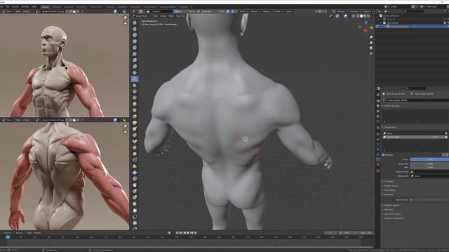Click the Range Max value field

(429, 167)
